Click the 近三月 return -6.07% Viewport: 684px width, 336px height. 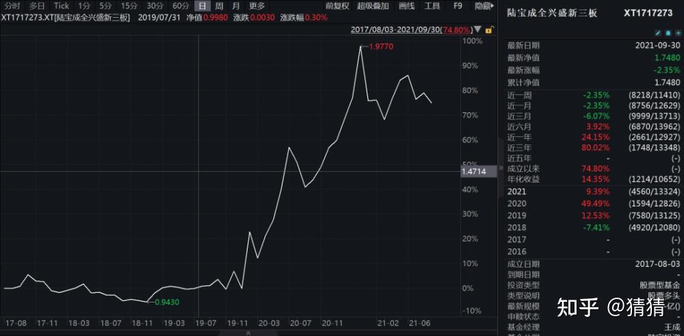(596, 116)
